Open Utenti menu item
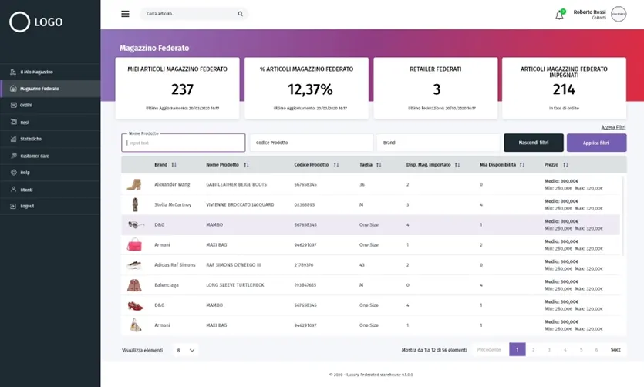 [50, 189]
